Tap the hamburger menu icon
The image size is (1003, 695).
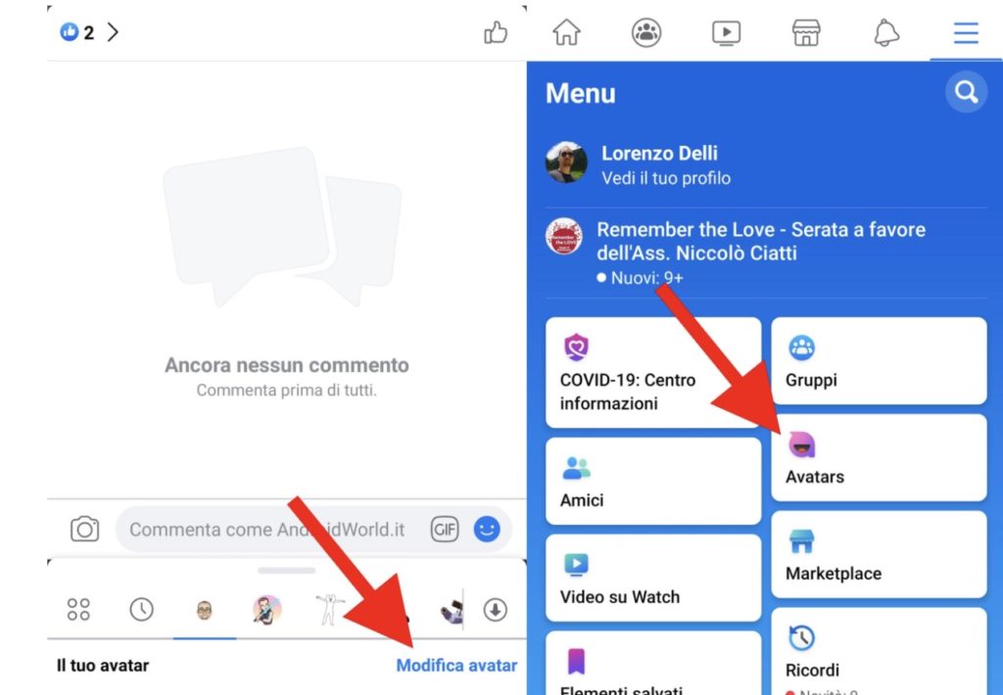[966, 32]
